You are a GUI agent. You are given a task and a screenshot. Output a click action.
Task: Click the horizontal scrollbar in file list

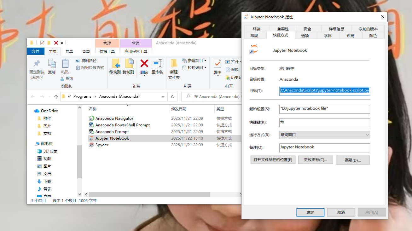(149, 194)
